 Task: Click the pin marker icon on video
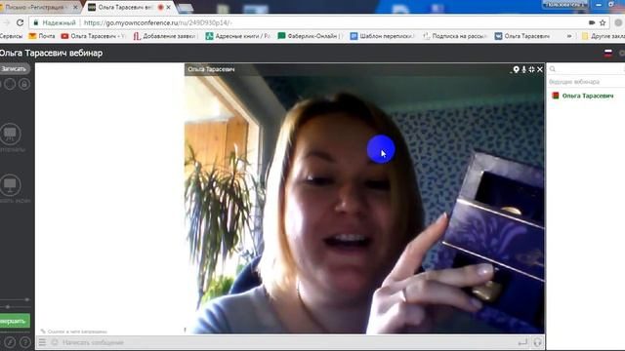click(516, 69)
